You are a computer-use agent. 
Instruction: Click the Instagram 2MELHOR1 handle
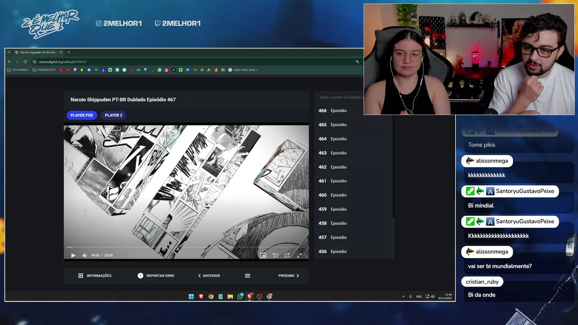(x=119, y=23)
